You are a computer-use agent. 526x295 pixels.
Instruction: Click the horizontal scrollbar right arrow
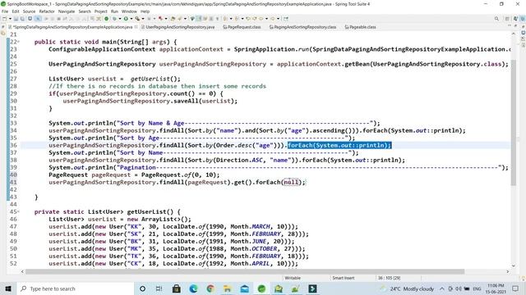click(x=508, y=271)
